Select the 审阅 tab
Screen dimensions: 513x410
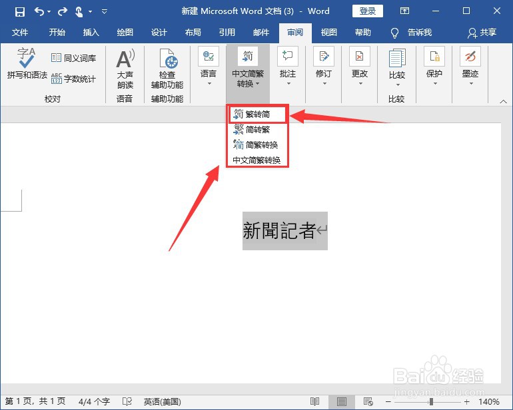click(x=295, y=33)
